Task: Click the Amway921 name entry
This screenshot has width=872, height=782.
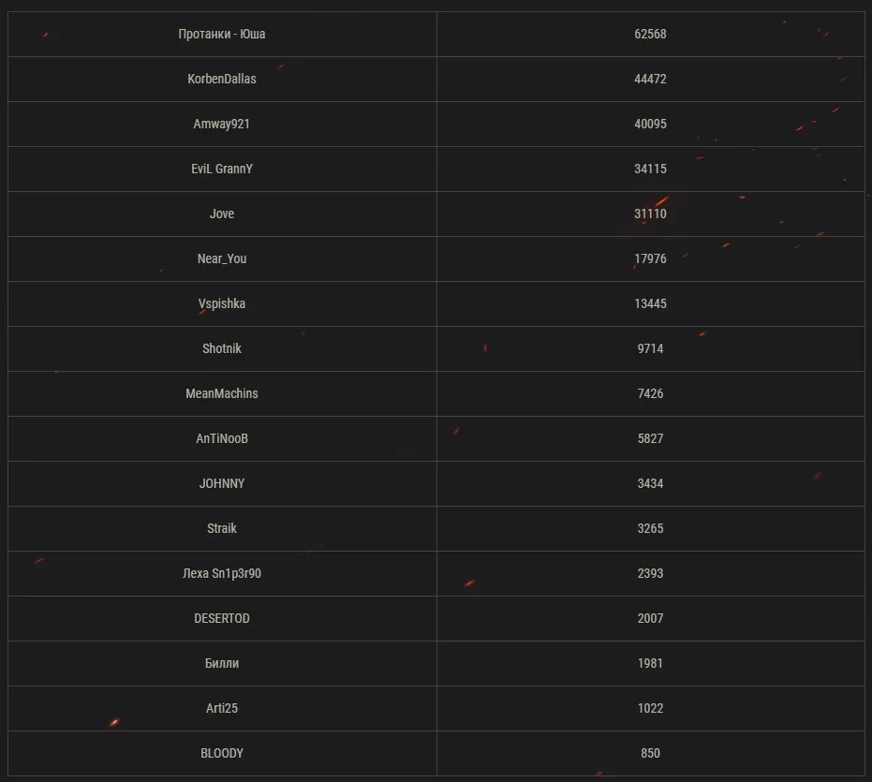Action: (x=222, y=124)
